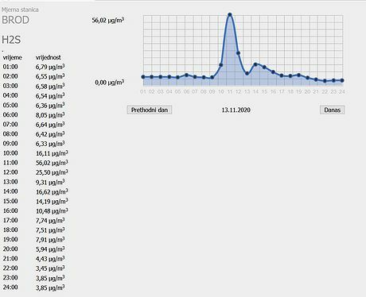Select the 13:00 dip point on chart

247,73
